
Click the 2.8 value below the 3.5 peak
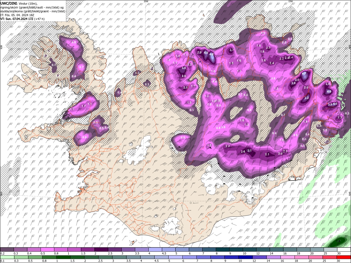(x=184, y=76)
